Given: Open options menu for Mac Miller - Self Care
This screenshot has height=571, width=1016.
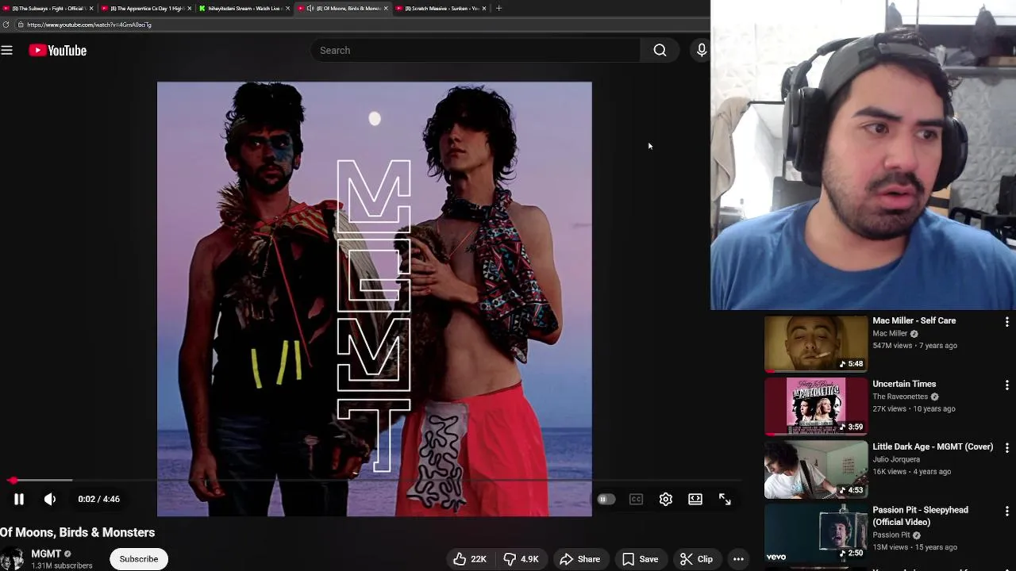Looking at the screenshot, I should (1006, 322).
